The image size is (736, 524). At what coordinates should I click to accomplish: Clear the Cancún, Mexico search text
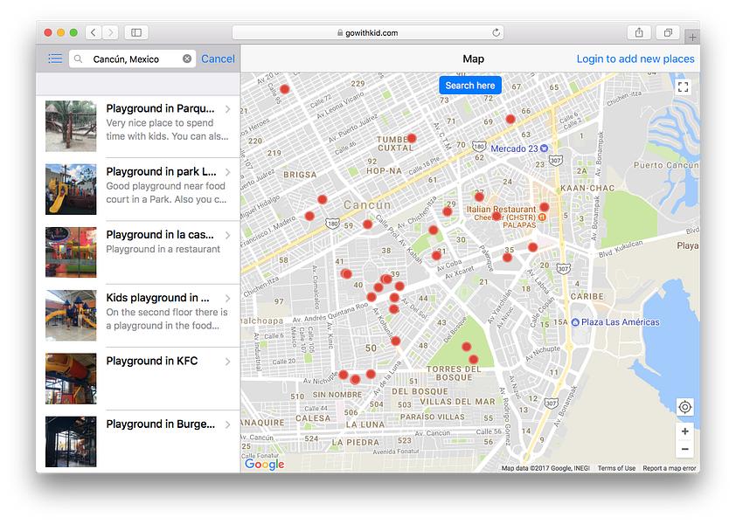(x=187, y=59)
